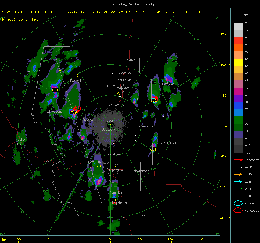Click the yellow diamond marker near RockyMH
The height and width of the screenshot is (243, 260).
point(77,75)
